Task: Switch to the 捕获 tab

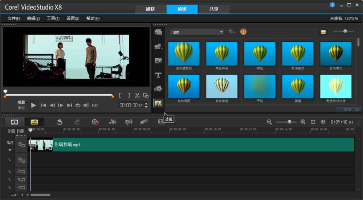Action: (150, 9)
